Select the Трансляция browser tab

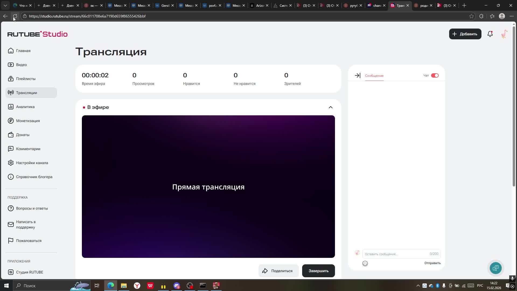click(x=399, y=5)
